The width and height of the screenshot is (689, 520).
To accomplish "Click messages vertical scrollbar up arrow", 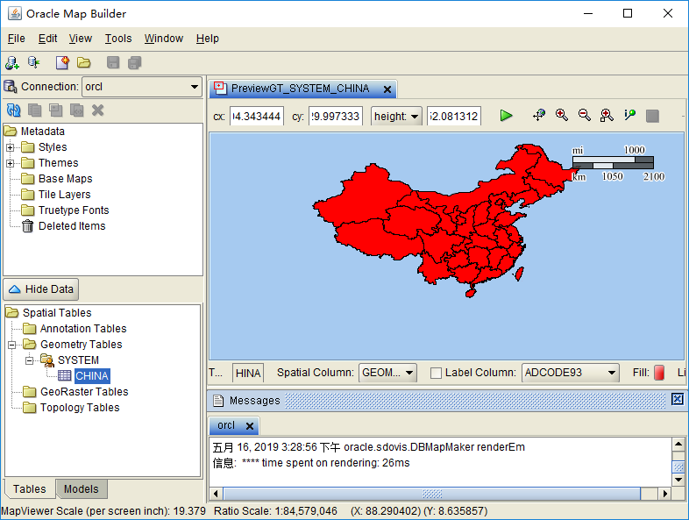I will pyautogui.click(x=678, y=444).
